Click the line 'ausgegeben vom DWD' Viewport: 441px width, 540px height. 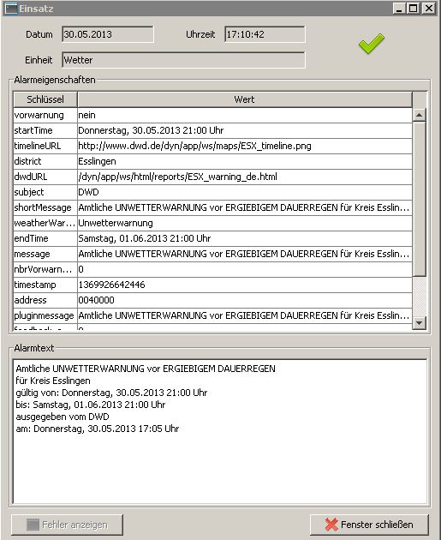(x=63, y=417)
